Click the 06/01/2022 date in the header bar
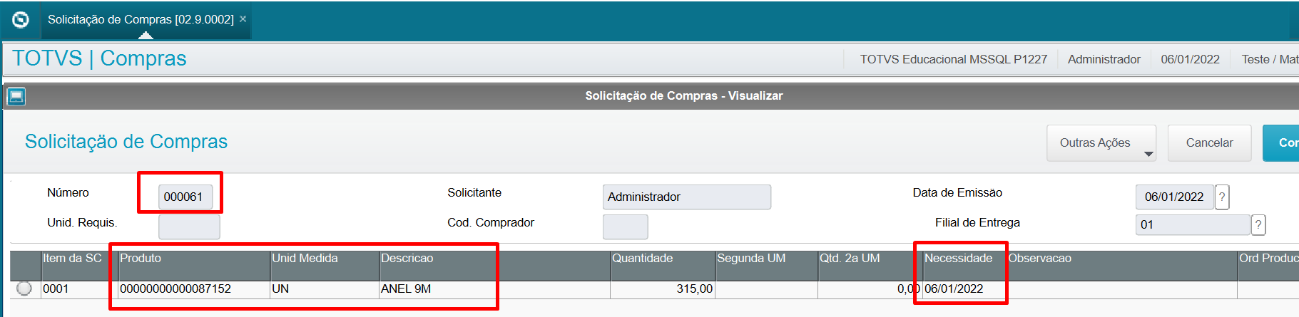 1190,60
